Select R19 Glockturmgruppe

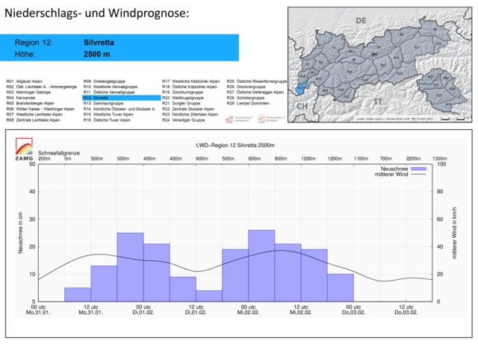182,93
